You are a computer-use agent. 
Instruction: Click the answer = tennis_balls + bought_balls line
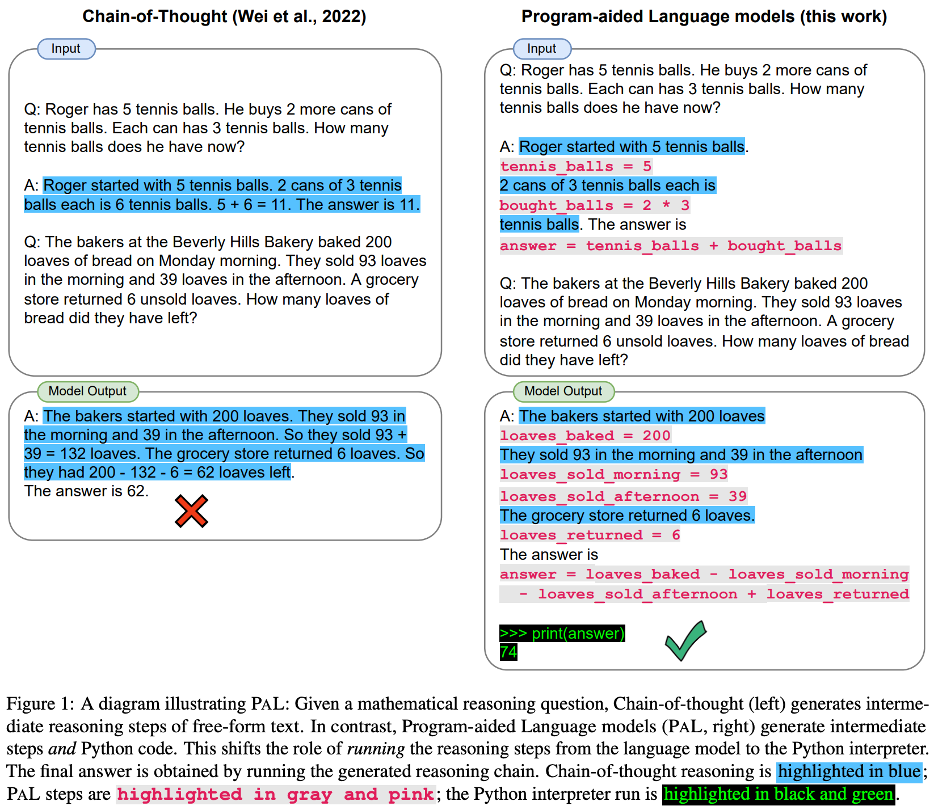670,246
